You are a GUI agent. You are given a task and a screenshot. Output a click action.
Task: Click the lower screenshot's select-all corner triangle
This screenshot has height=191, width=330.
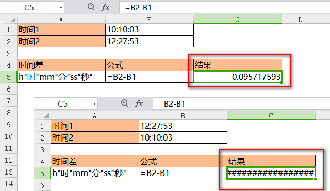tap(46, 115)
